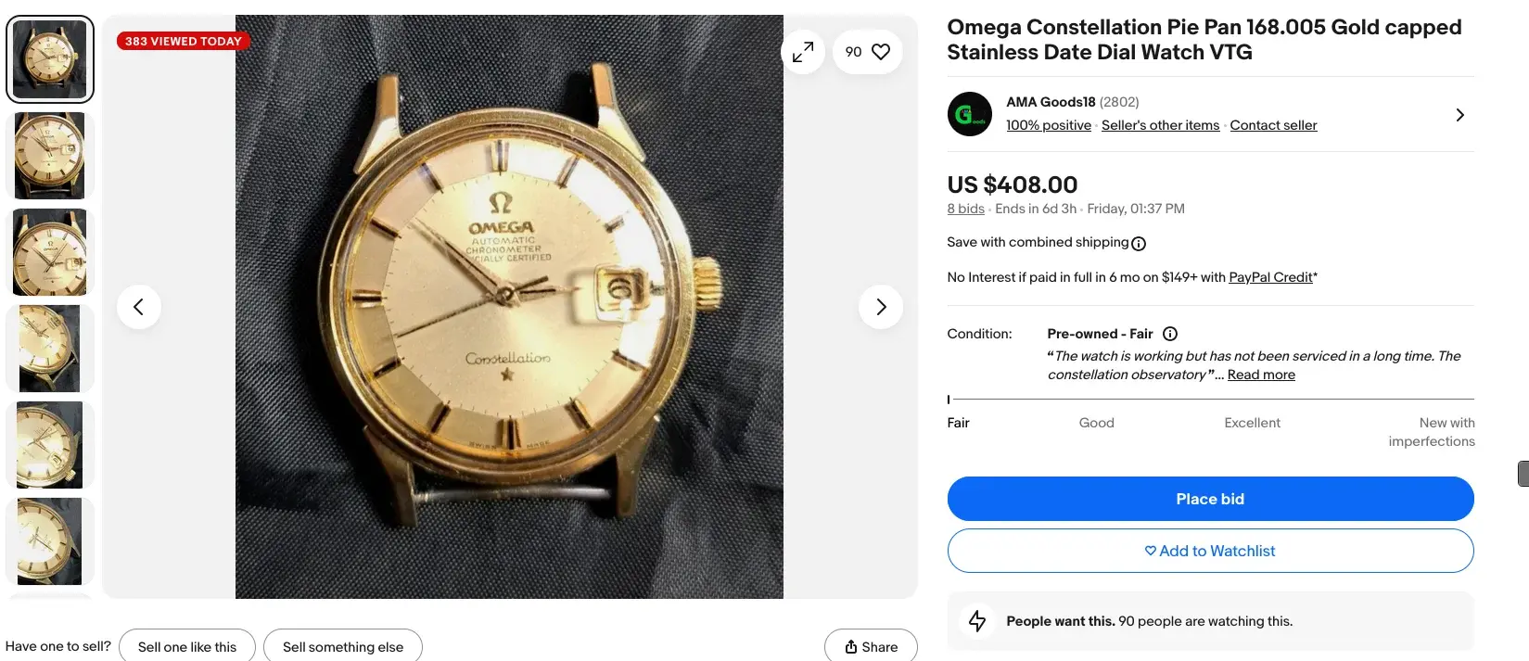The width and height of the screenshot is (1529, 661).
Task: Expand the condition description with Read more
Action: click(1261, 375)
